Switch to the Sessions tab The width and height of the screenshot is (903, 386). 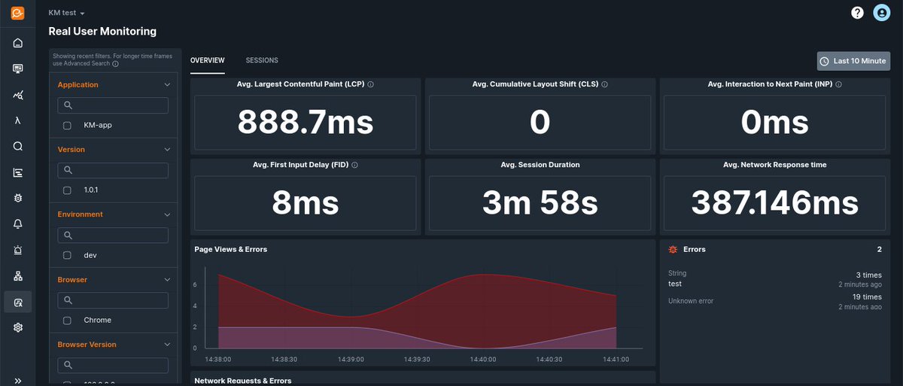point(262,60)
